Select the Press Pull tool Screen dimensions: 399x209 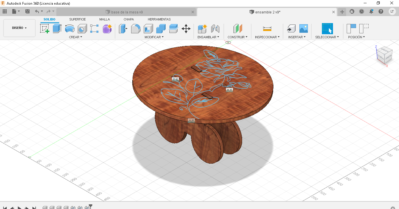tap(123, 29)
